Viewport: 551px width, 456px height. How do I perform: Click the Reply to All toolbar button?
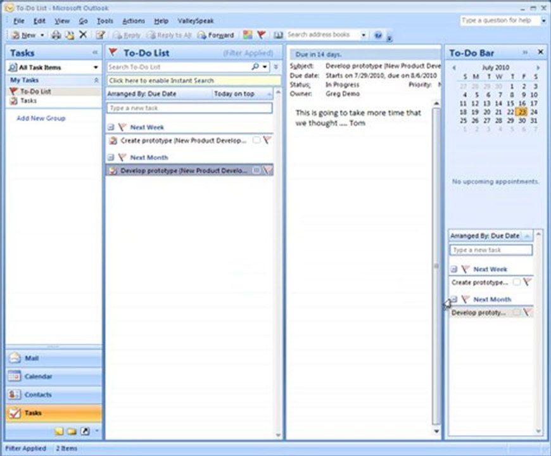click(169, 35)
